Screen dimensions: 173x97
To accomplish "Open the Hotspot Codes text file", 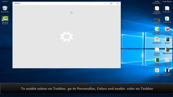I will 167,62.
